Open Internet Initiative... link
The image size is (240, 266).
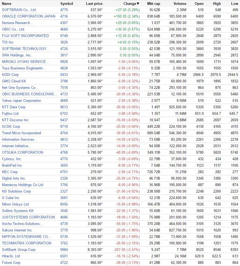tap(17, 146)
